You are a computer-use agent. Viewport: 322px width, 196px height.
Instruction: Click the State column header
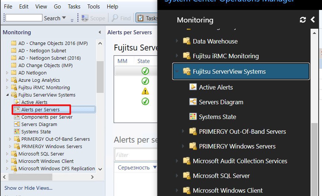pos(144,61)
